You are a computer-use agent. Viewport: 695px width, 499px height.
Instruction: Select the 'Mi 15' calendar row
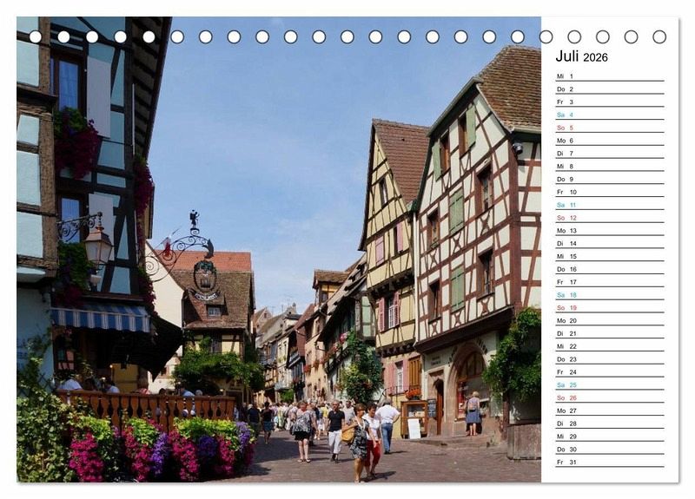pos(610,256)
